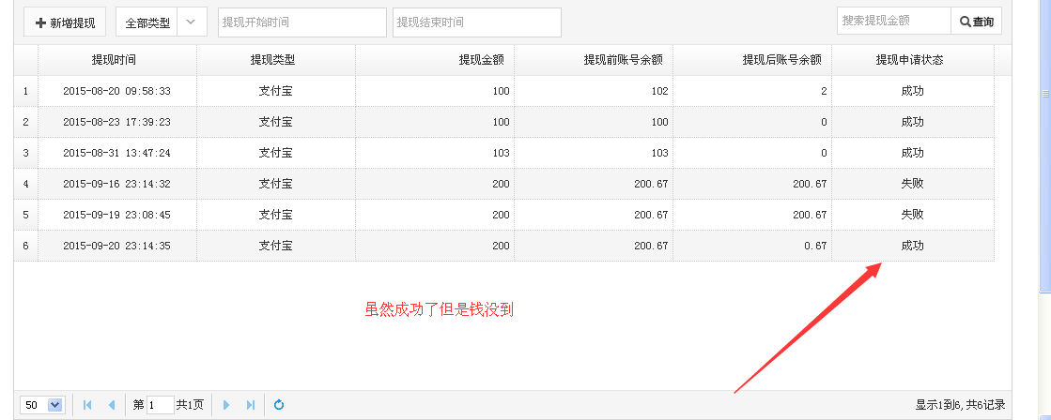This screenshot has width=1051, height=420.
Task: Click the page number input box
Action: coord(160,405)
